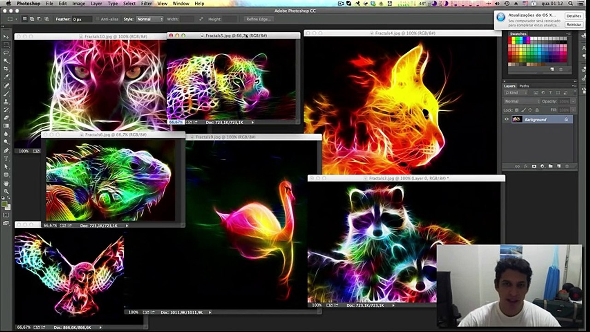Screen dimensions: 590x332
Task: Select the History Brush tool
Action: click(6, 110)
